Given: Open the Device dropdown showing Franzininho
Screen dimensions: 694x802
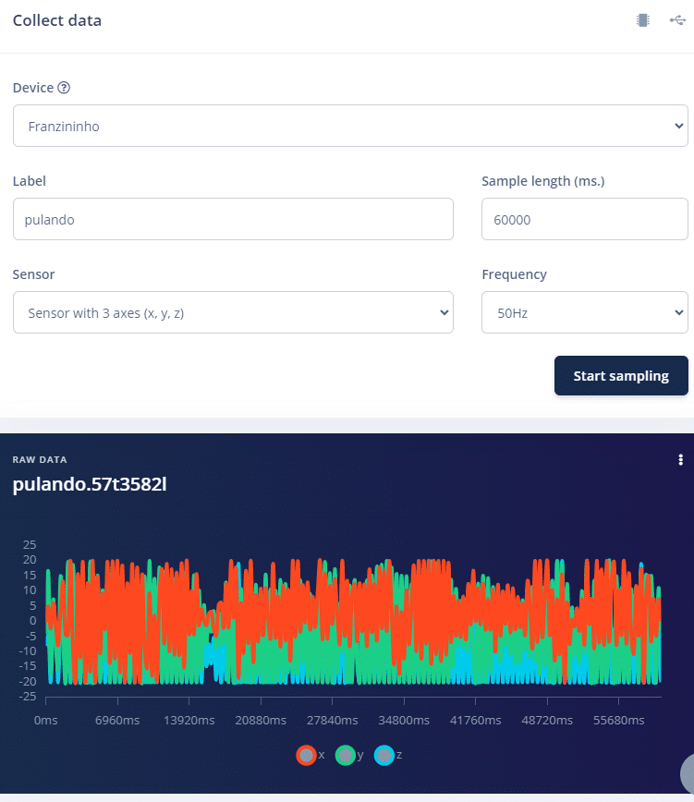Looking at the screenshot, I should pyautogui.click(x=350, y=126).
